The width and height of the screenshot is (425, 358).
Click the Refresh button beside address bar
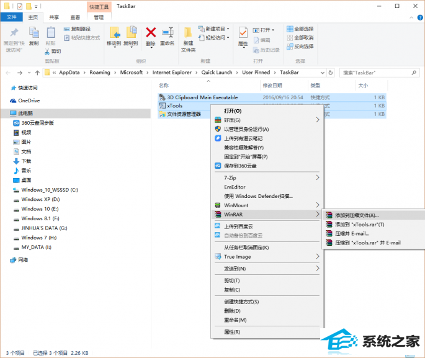(x=331, y=73)
